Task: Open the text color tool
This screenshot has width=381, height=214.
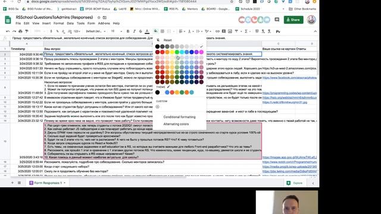Action: 147,32
